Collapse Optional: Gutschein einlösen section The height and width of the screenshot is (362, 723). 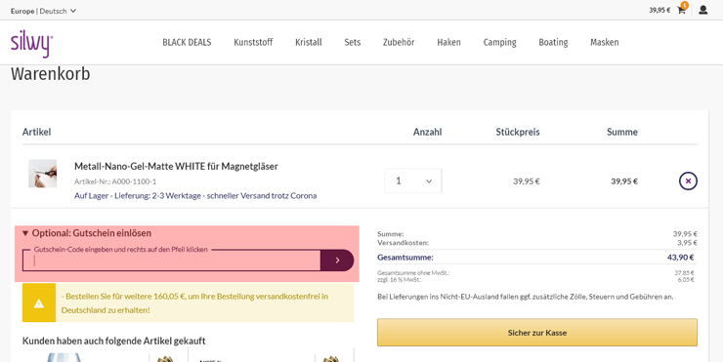pos(87,233)
